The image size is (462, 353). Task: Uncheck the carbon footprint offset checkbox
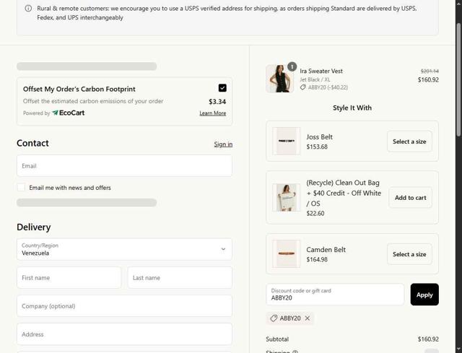tap(222, 88)
